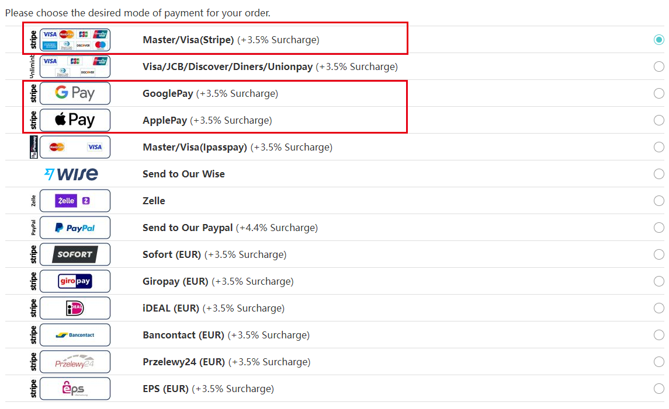Click the Apple Pay logo icon
Viewport: 669px width, 409px height.
pyautogui.click(x=75, y=120)
